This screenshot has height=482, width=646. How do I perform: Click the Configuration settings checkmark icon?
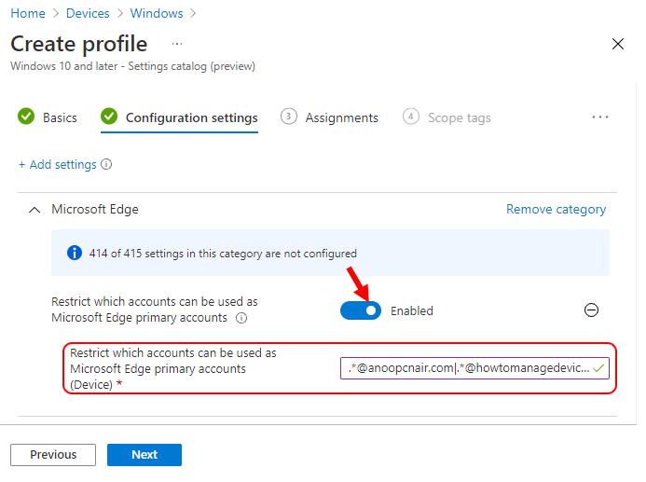[109, 117]
